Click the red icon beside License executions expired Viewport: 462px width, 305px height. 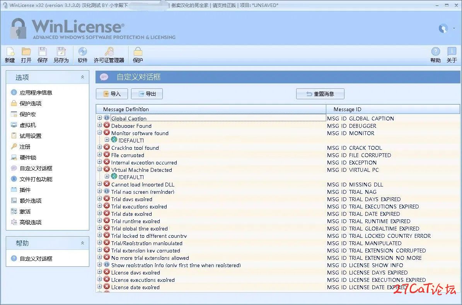(x=107, y=280)
